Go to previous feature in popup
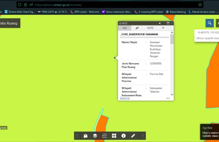219x142 pixels. point(159,23)
